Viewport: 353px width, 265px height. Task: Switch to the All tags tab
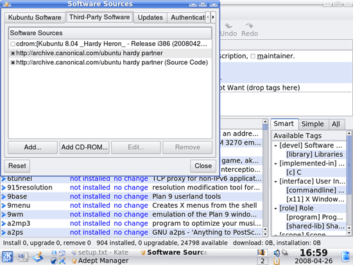(336, 124)
